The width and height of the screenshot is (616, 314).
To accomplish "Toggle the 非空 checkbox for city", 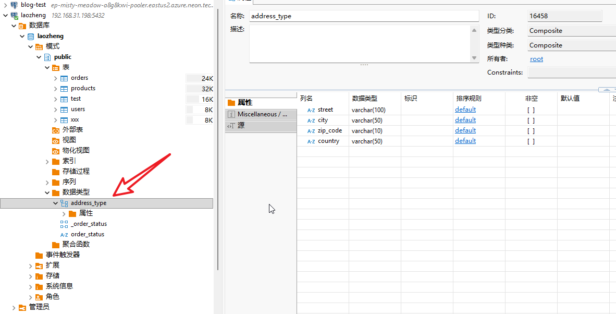I will click(531, 120).
